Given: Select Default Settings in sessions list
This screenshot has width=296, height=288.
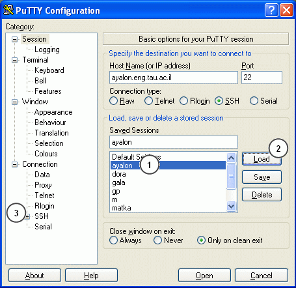Looking at the screenshot, I should (168, 157).
